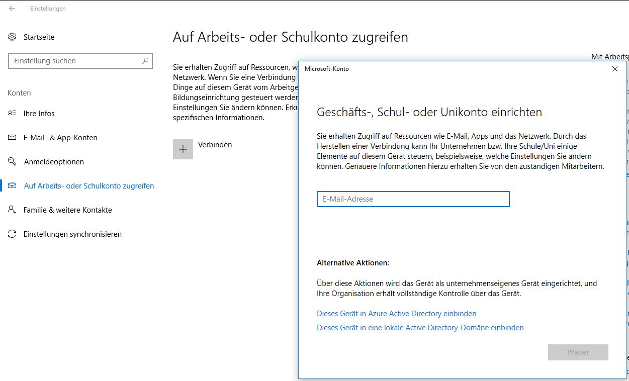629x381 pixels.
Task: Click the dialog heading Geschäfts-, Schul- oder Unikonto
Action: [x=429, y=112]
